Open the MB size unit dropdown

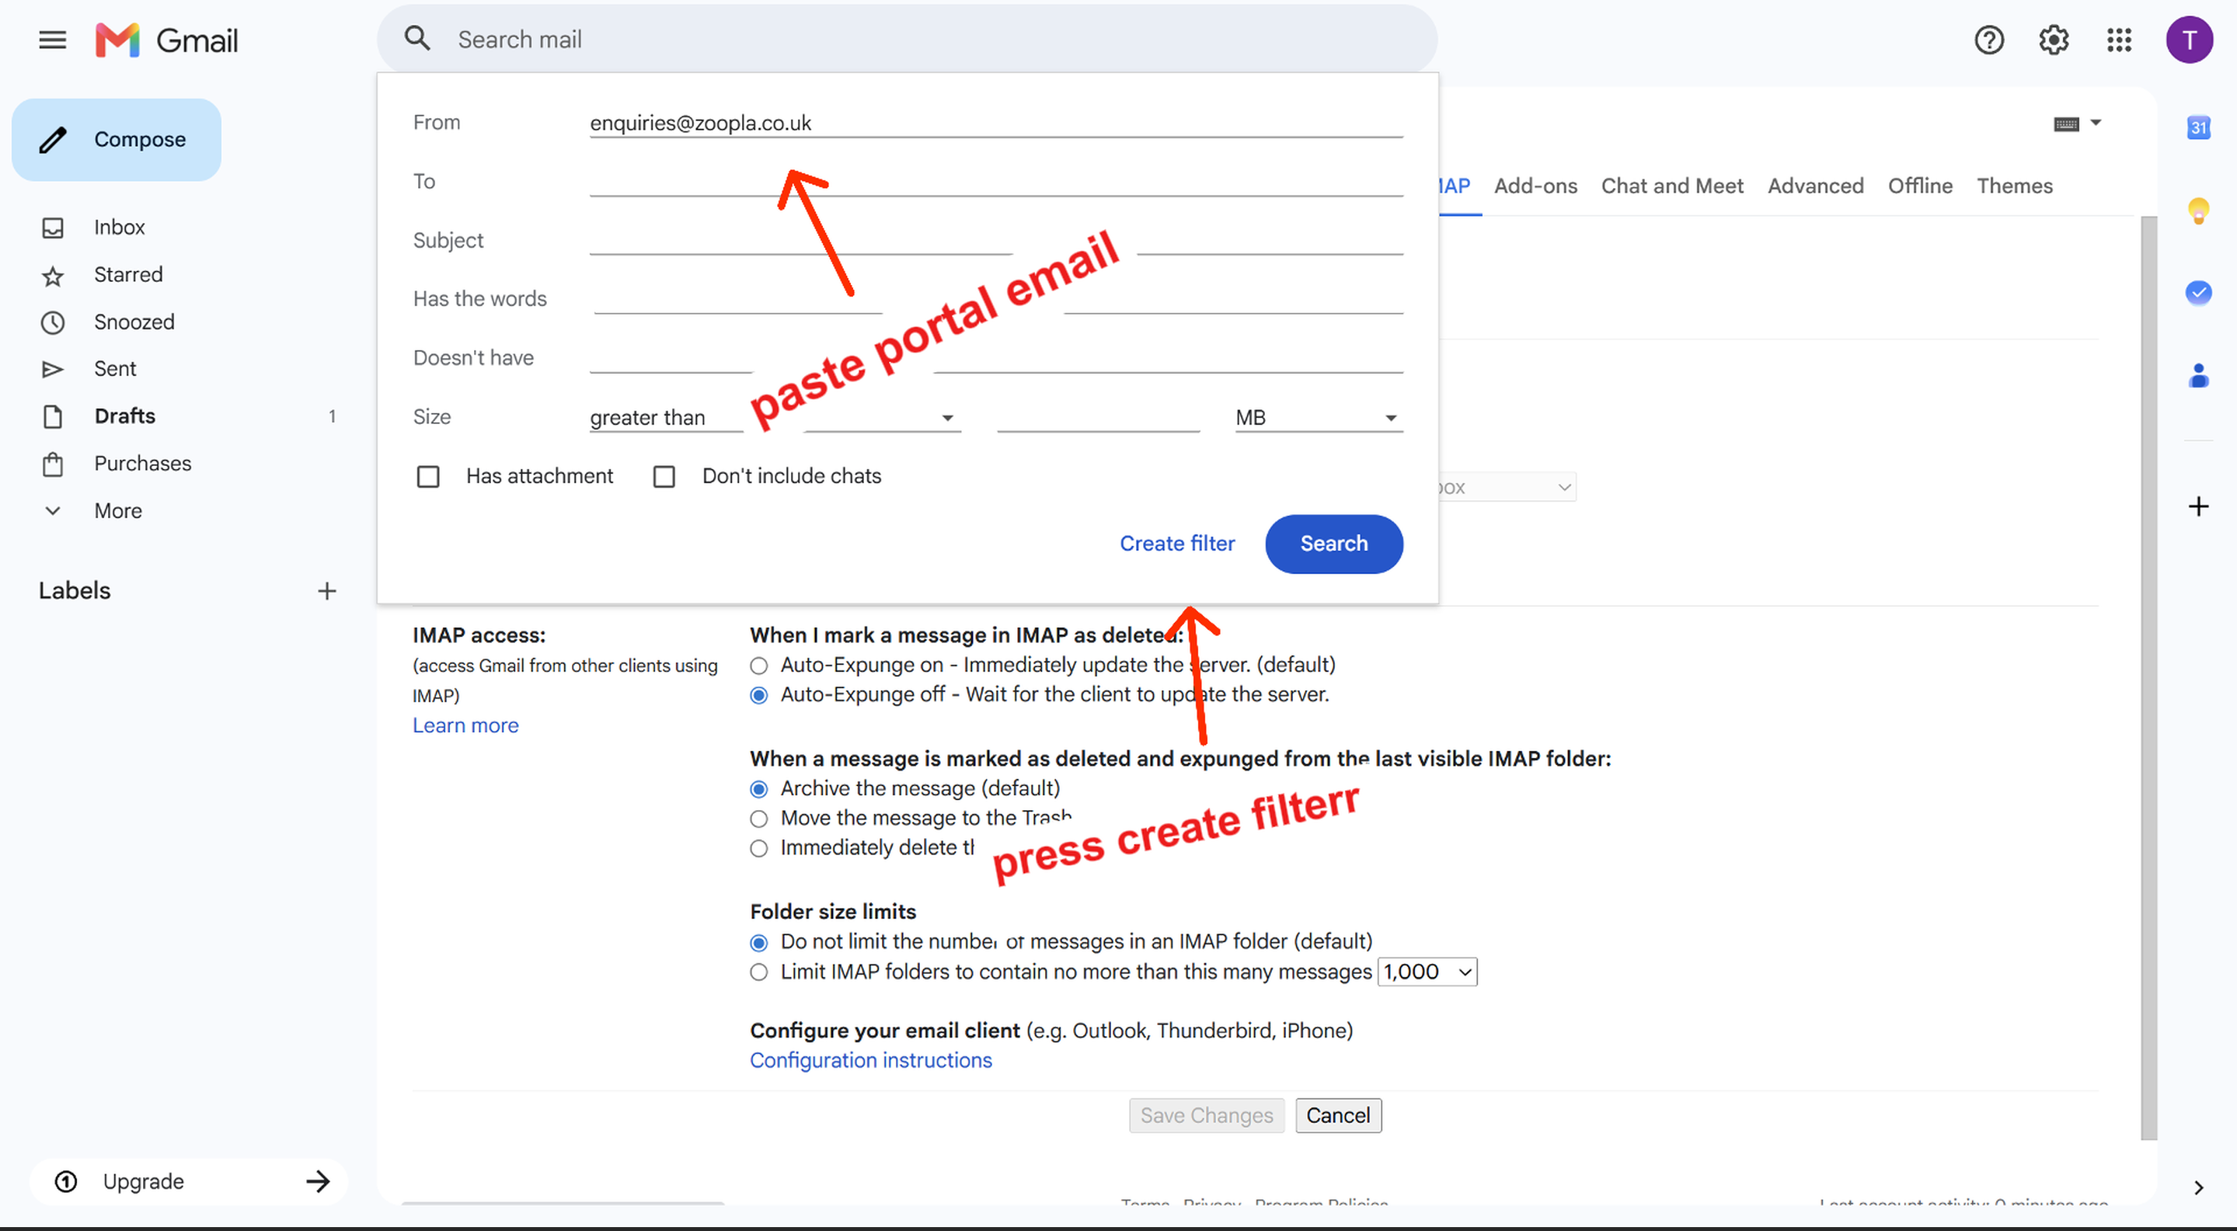(1319, 418)
